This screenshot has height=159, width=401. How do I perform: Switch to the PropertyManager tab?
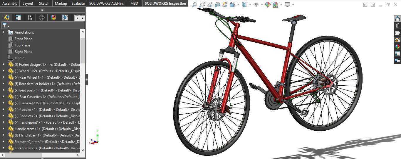pos(18,18)
